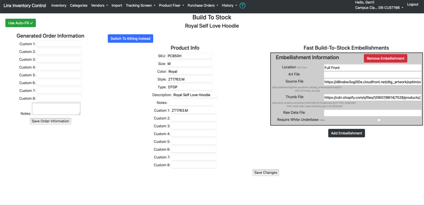Open the Campus DB CUST166 dropdown

point(379,8)
